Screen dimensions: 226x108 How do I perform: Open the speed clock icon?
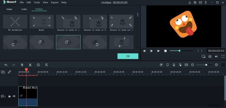tap(38, 65)
